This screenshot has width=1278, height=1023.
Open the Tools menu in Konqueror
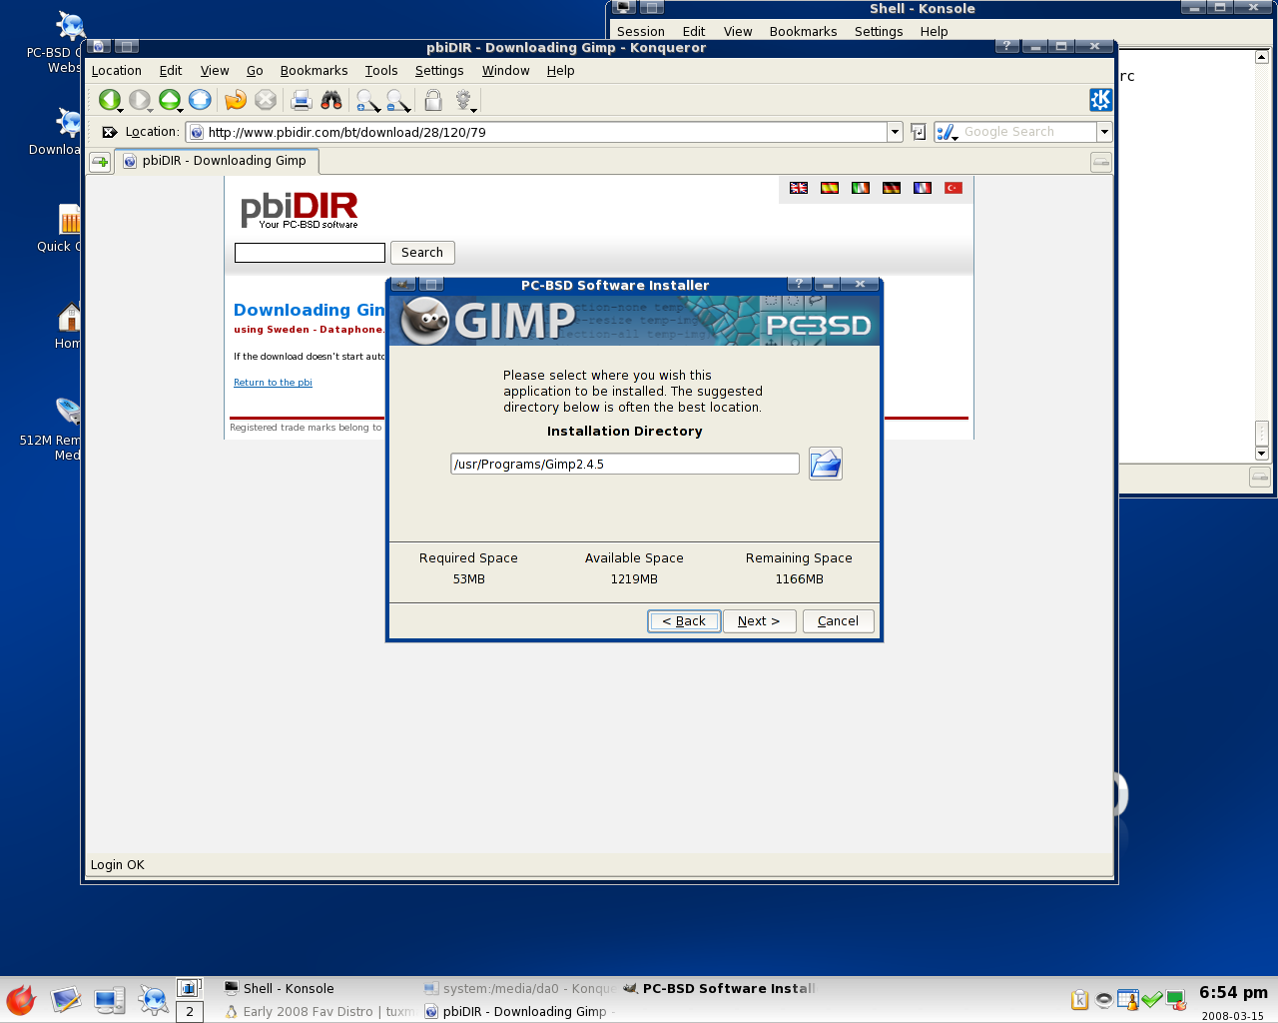381,71
